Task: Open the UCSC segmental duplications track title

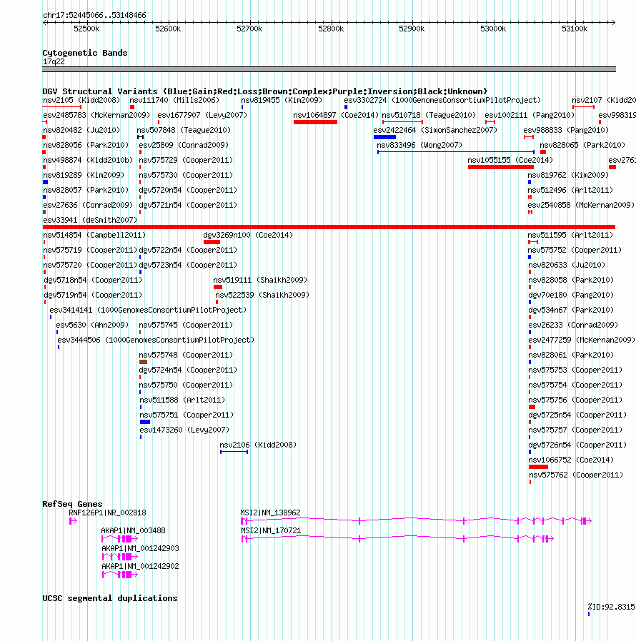Action: click(110, 598)
